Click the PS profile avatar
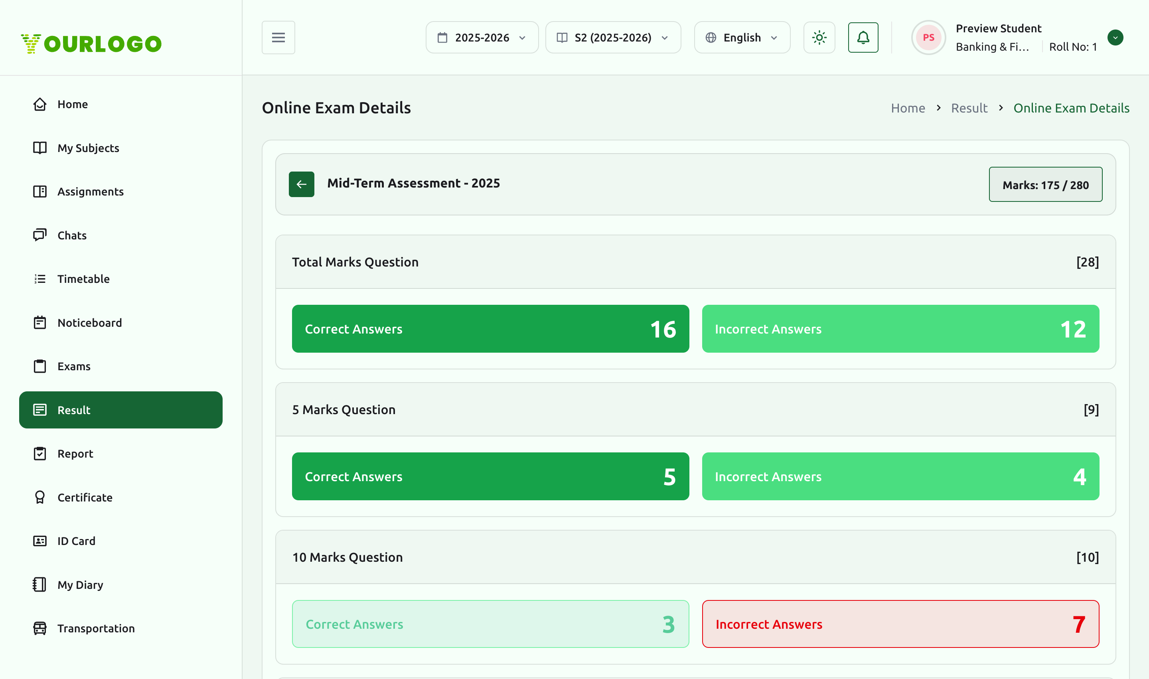Image resolution: width=1149 pixels, height=679 pixels. (928, 38)
